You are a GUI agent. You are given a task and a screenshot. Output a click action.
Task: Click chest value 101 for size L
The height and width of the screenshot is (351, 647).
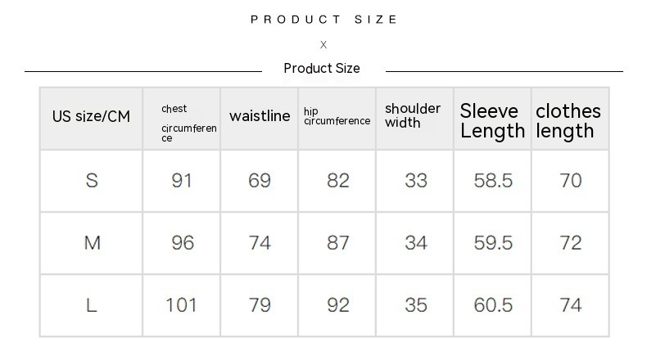click(x=182, y=305)
